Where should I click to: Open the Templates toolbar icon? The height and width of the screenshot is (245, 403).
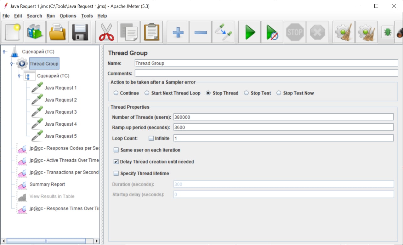point(35,32)
